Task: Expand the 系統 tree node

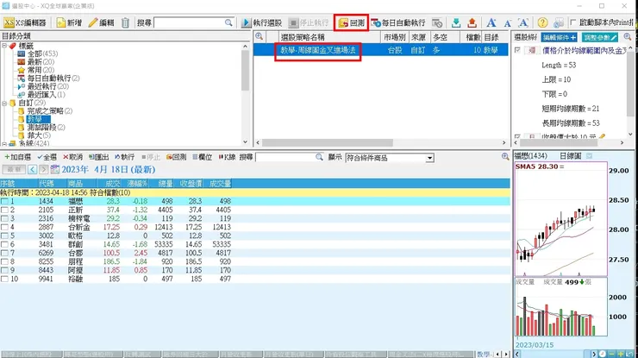Action: [4, 143]
